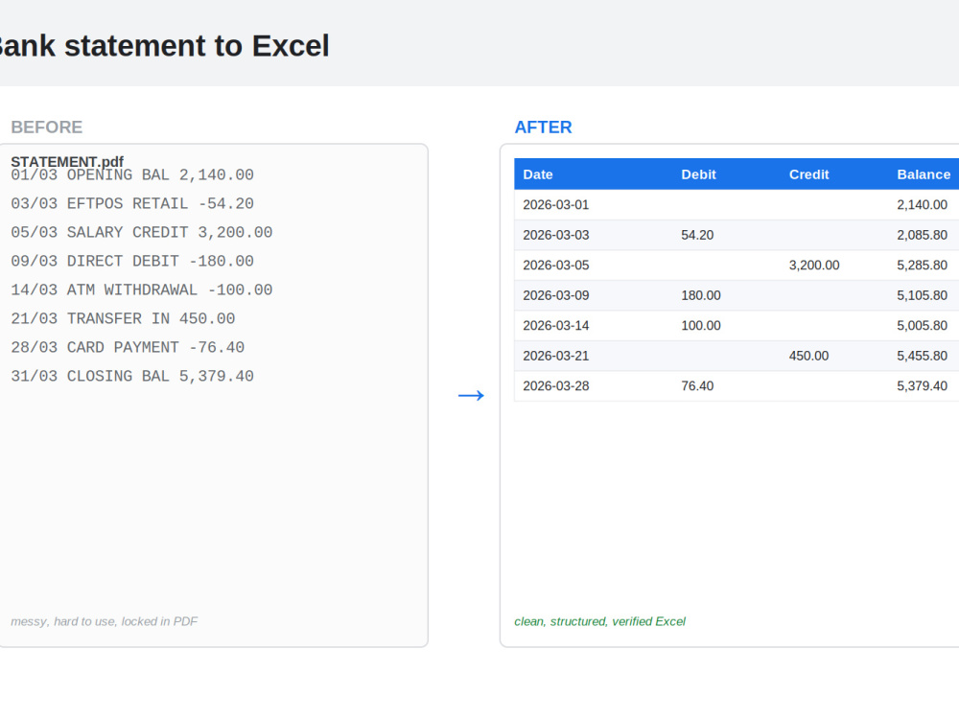Click the 54.20 debit cell
This screenshot has width=959, height=719.
point(727,235)
